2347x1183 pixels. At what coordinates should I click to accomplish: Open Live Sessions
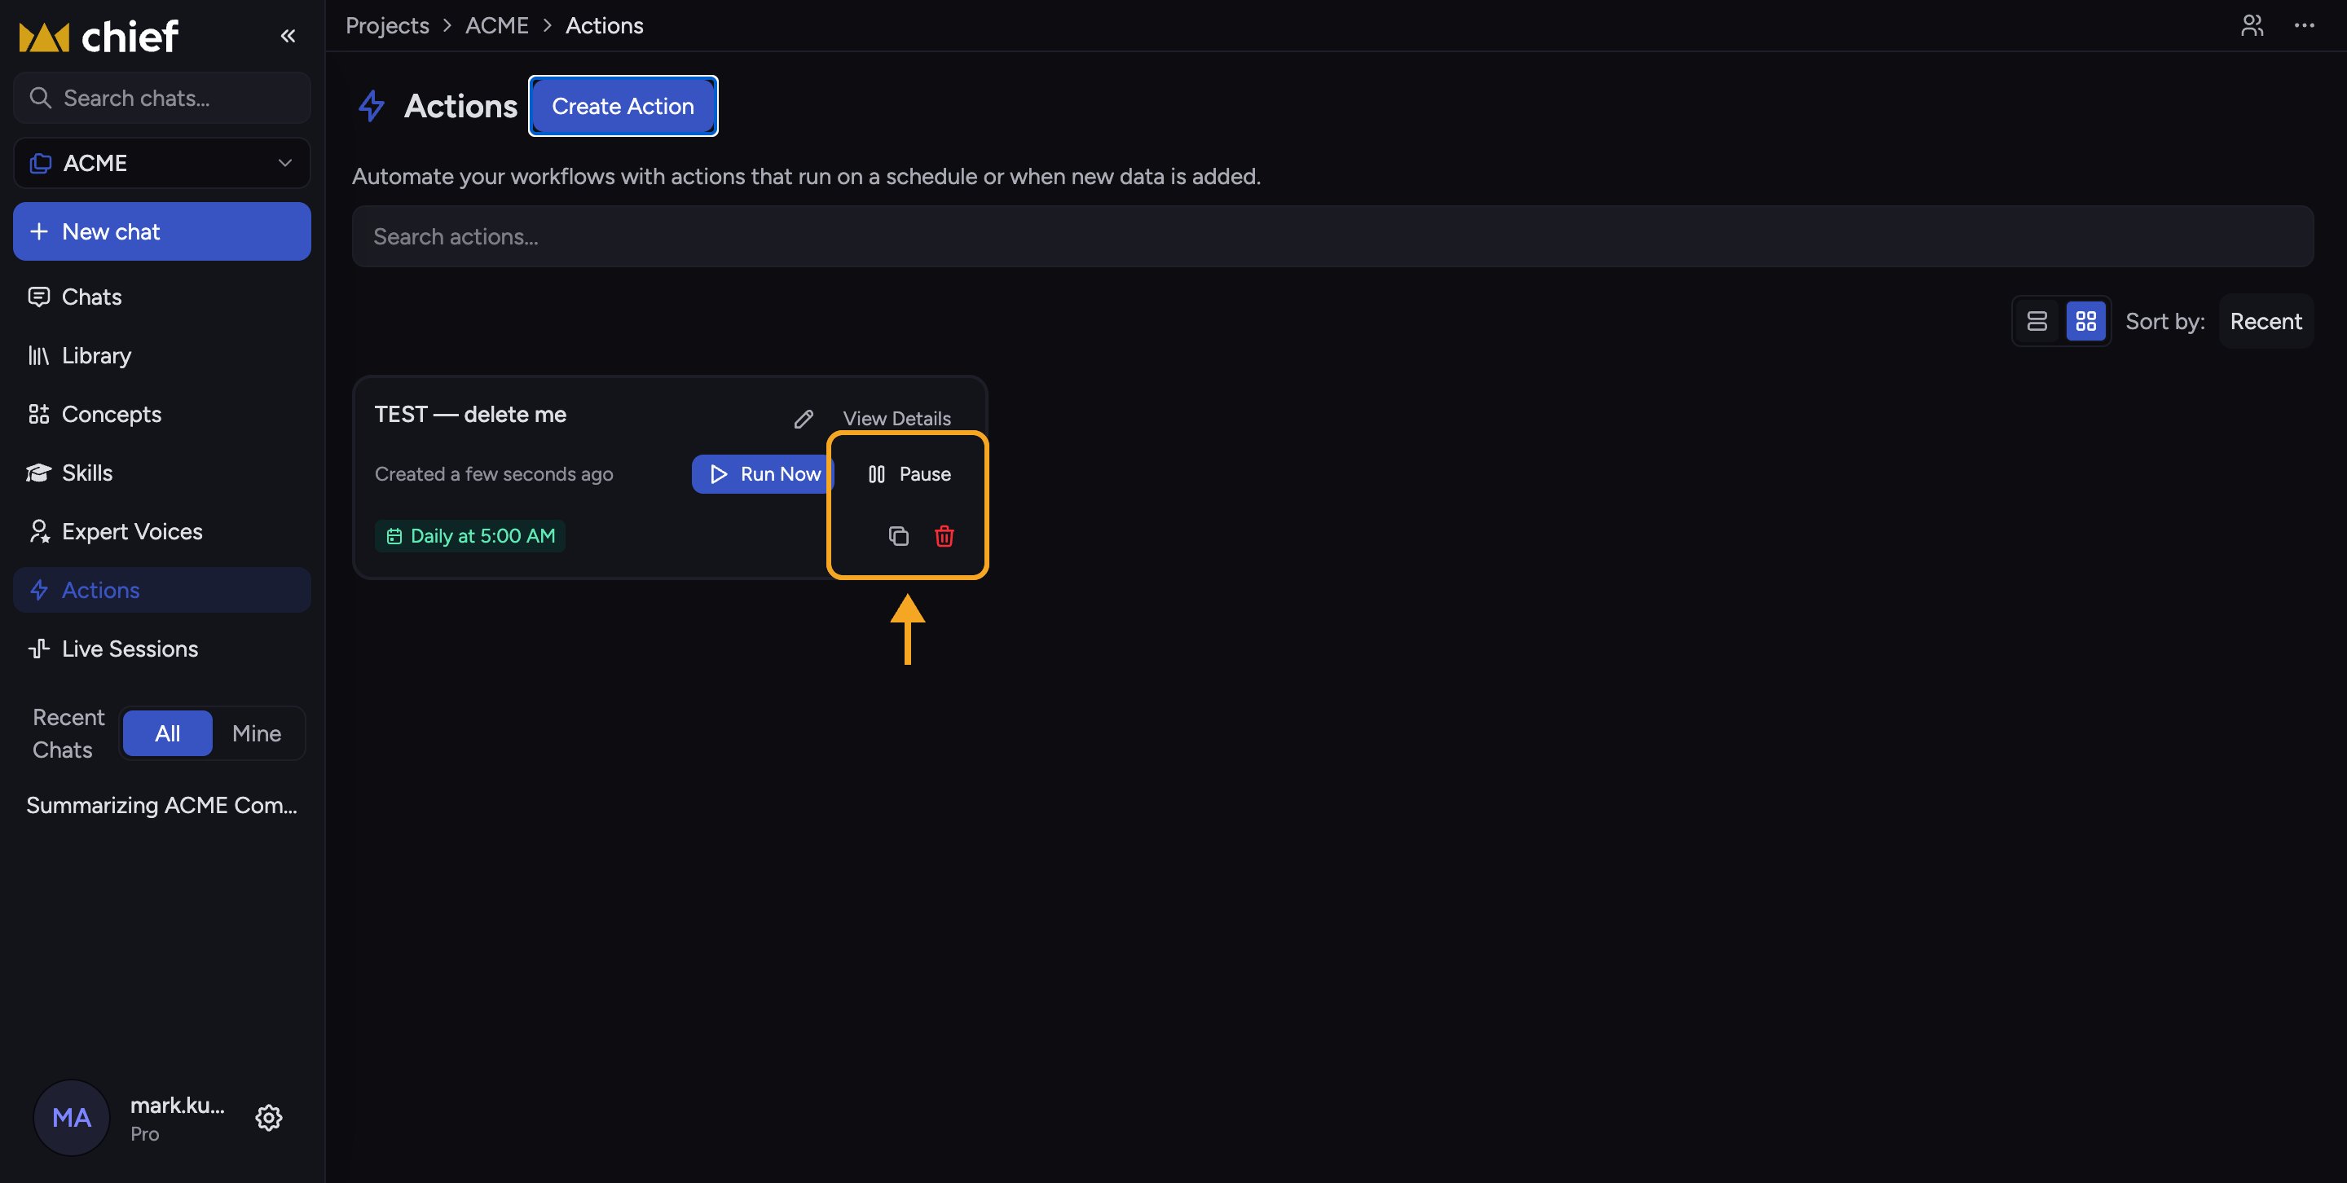(x=162, y=649)
